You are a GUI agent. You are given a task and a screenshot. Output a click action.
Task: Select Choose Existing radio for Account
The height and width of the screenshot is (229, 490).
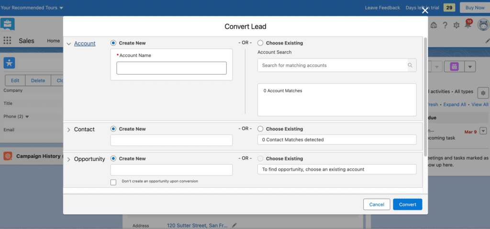pyautogui.click(x=260, y=43)
